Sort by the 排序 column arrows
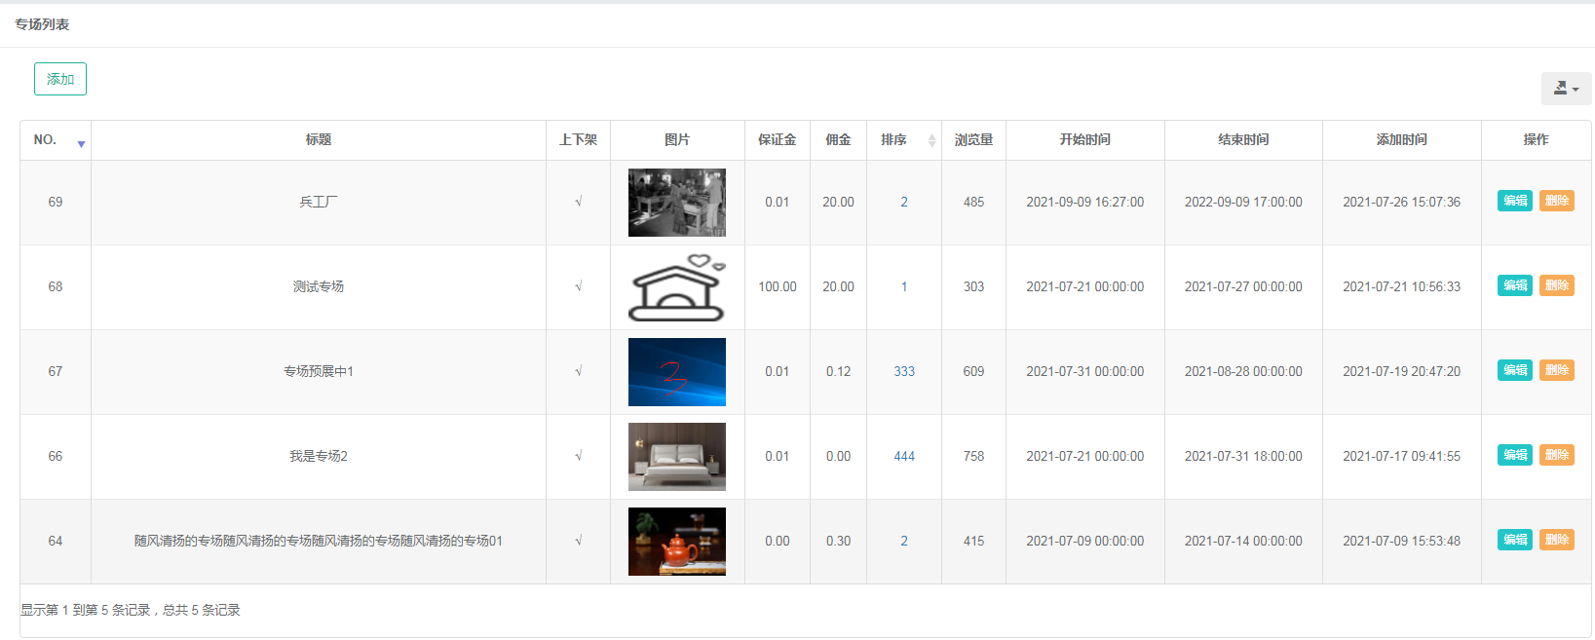 coord(931,140)
